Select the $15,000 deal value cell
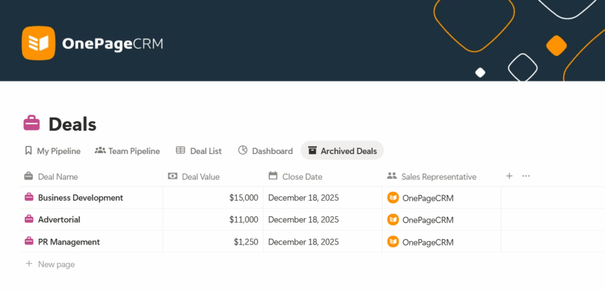The width and height of the screenshot is (605, 290). pos(213,198)
